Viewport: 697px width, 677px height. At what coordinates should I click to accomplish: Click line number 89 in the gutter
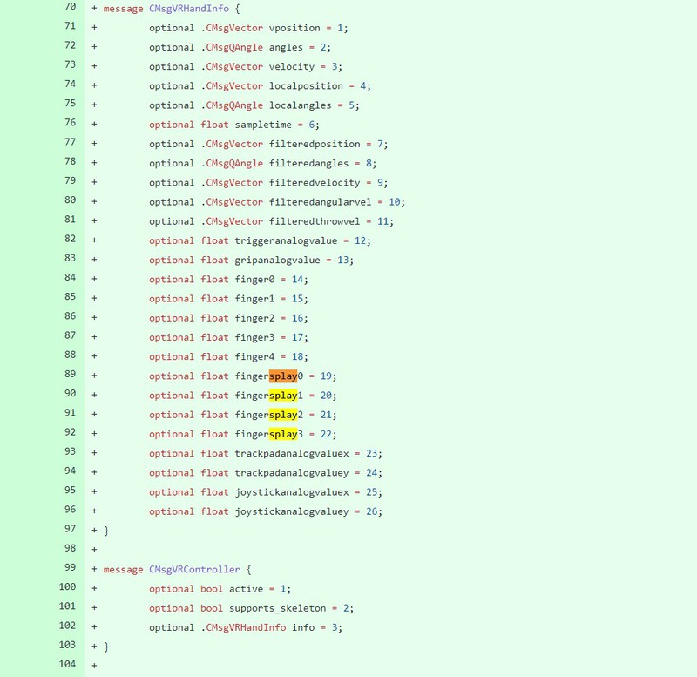click(71, 374)
